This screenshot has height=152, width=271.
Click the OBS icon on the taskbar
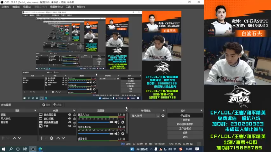[33, 149]
